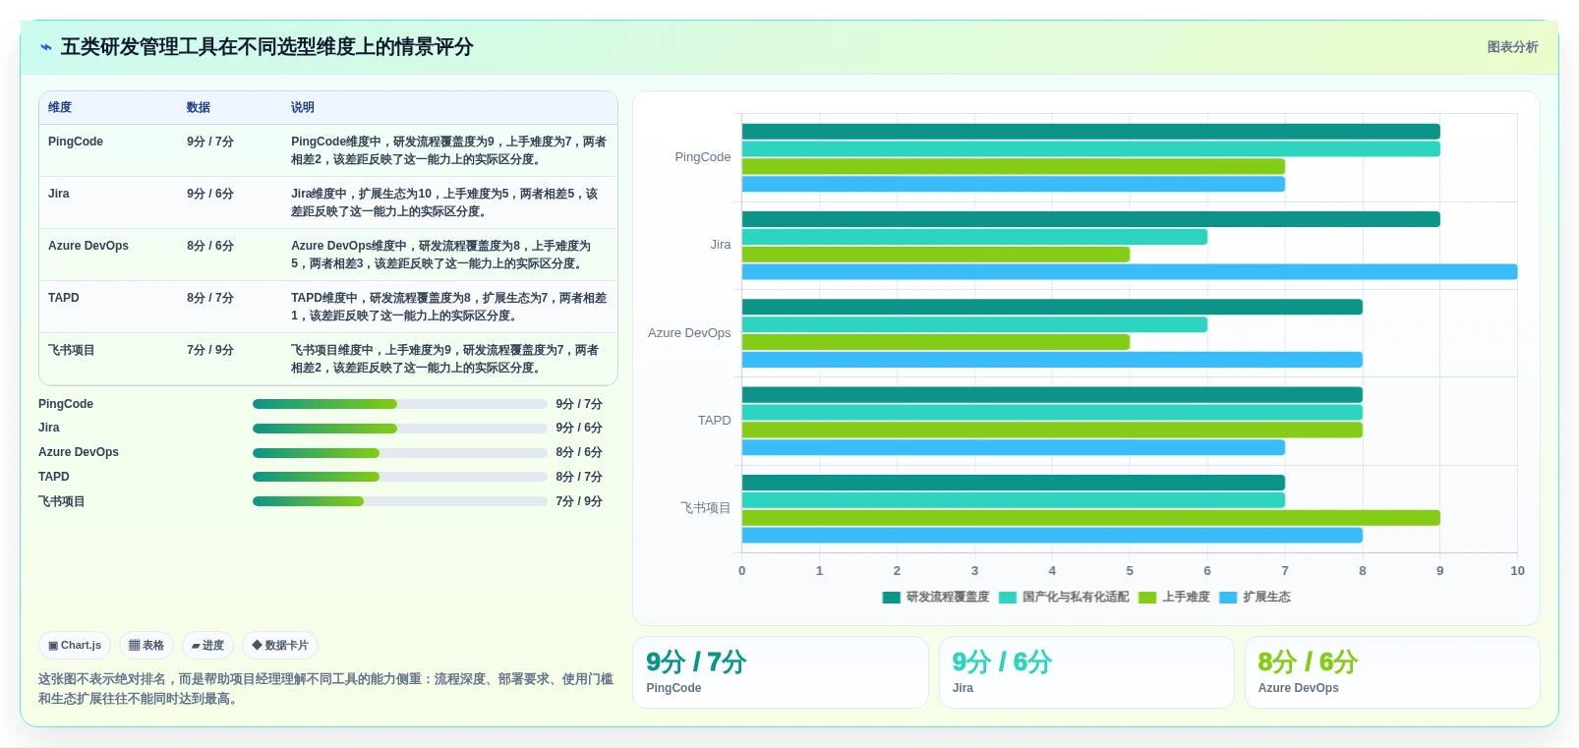
Task: Click the 说明 column header
Action: (303, 108)
